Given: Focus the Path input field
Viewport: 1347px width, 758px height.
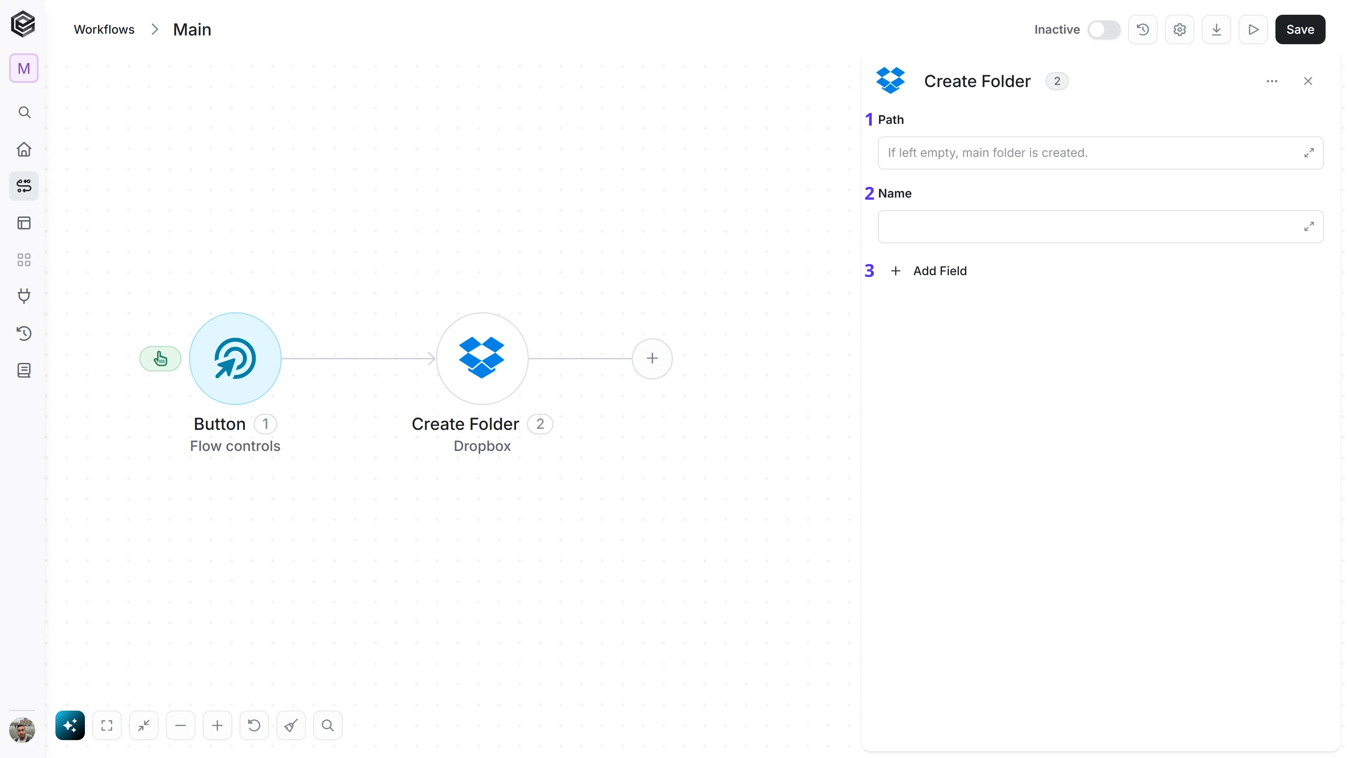Looking at the screenshot, I should click(x=1101, y=153).
